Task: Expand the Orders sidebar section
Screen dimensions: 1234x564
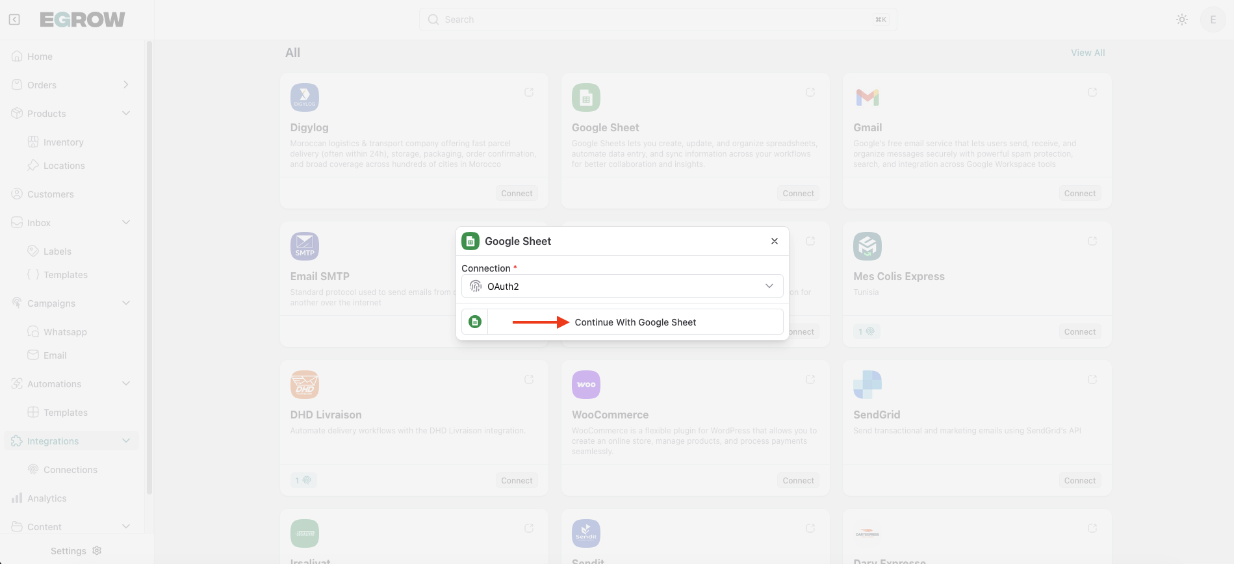Action: point(125,85)
